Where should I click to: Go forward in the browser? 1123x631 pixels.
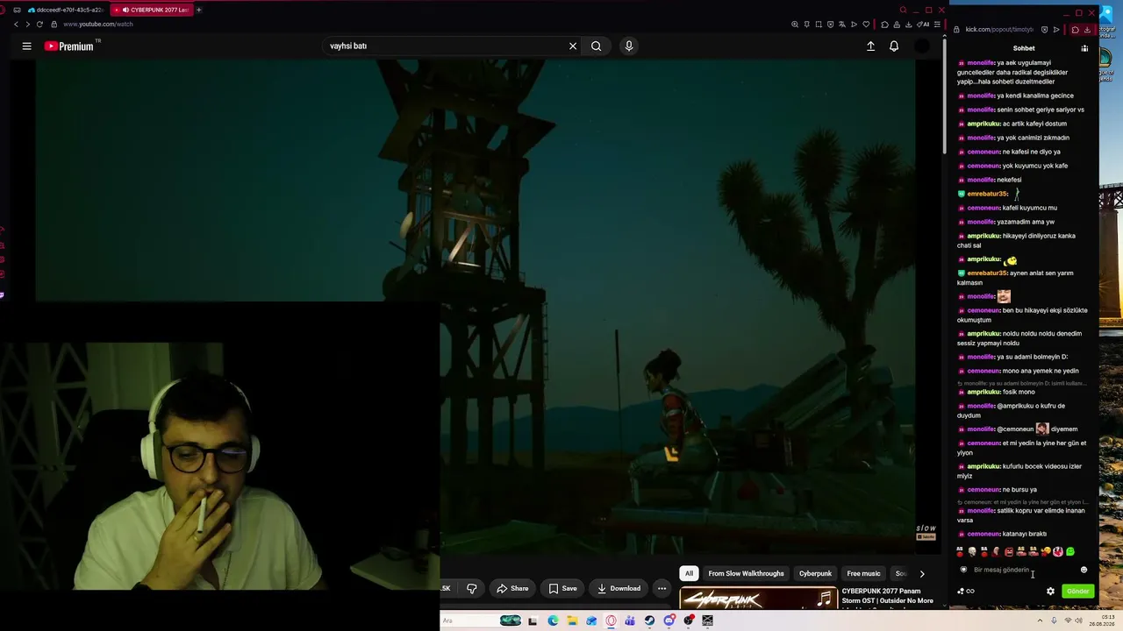[27, 25]
